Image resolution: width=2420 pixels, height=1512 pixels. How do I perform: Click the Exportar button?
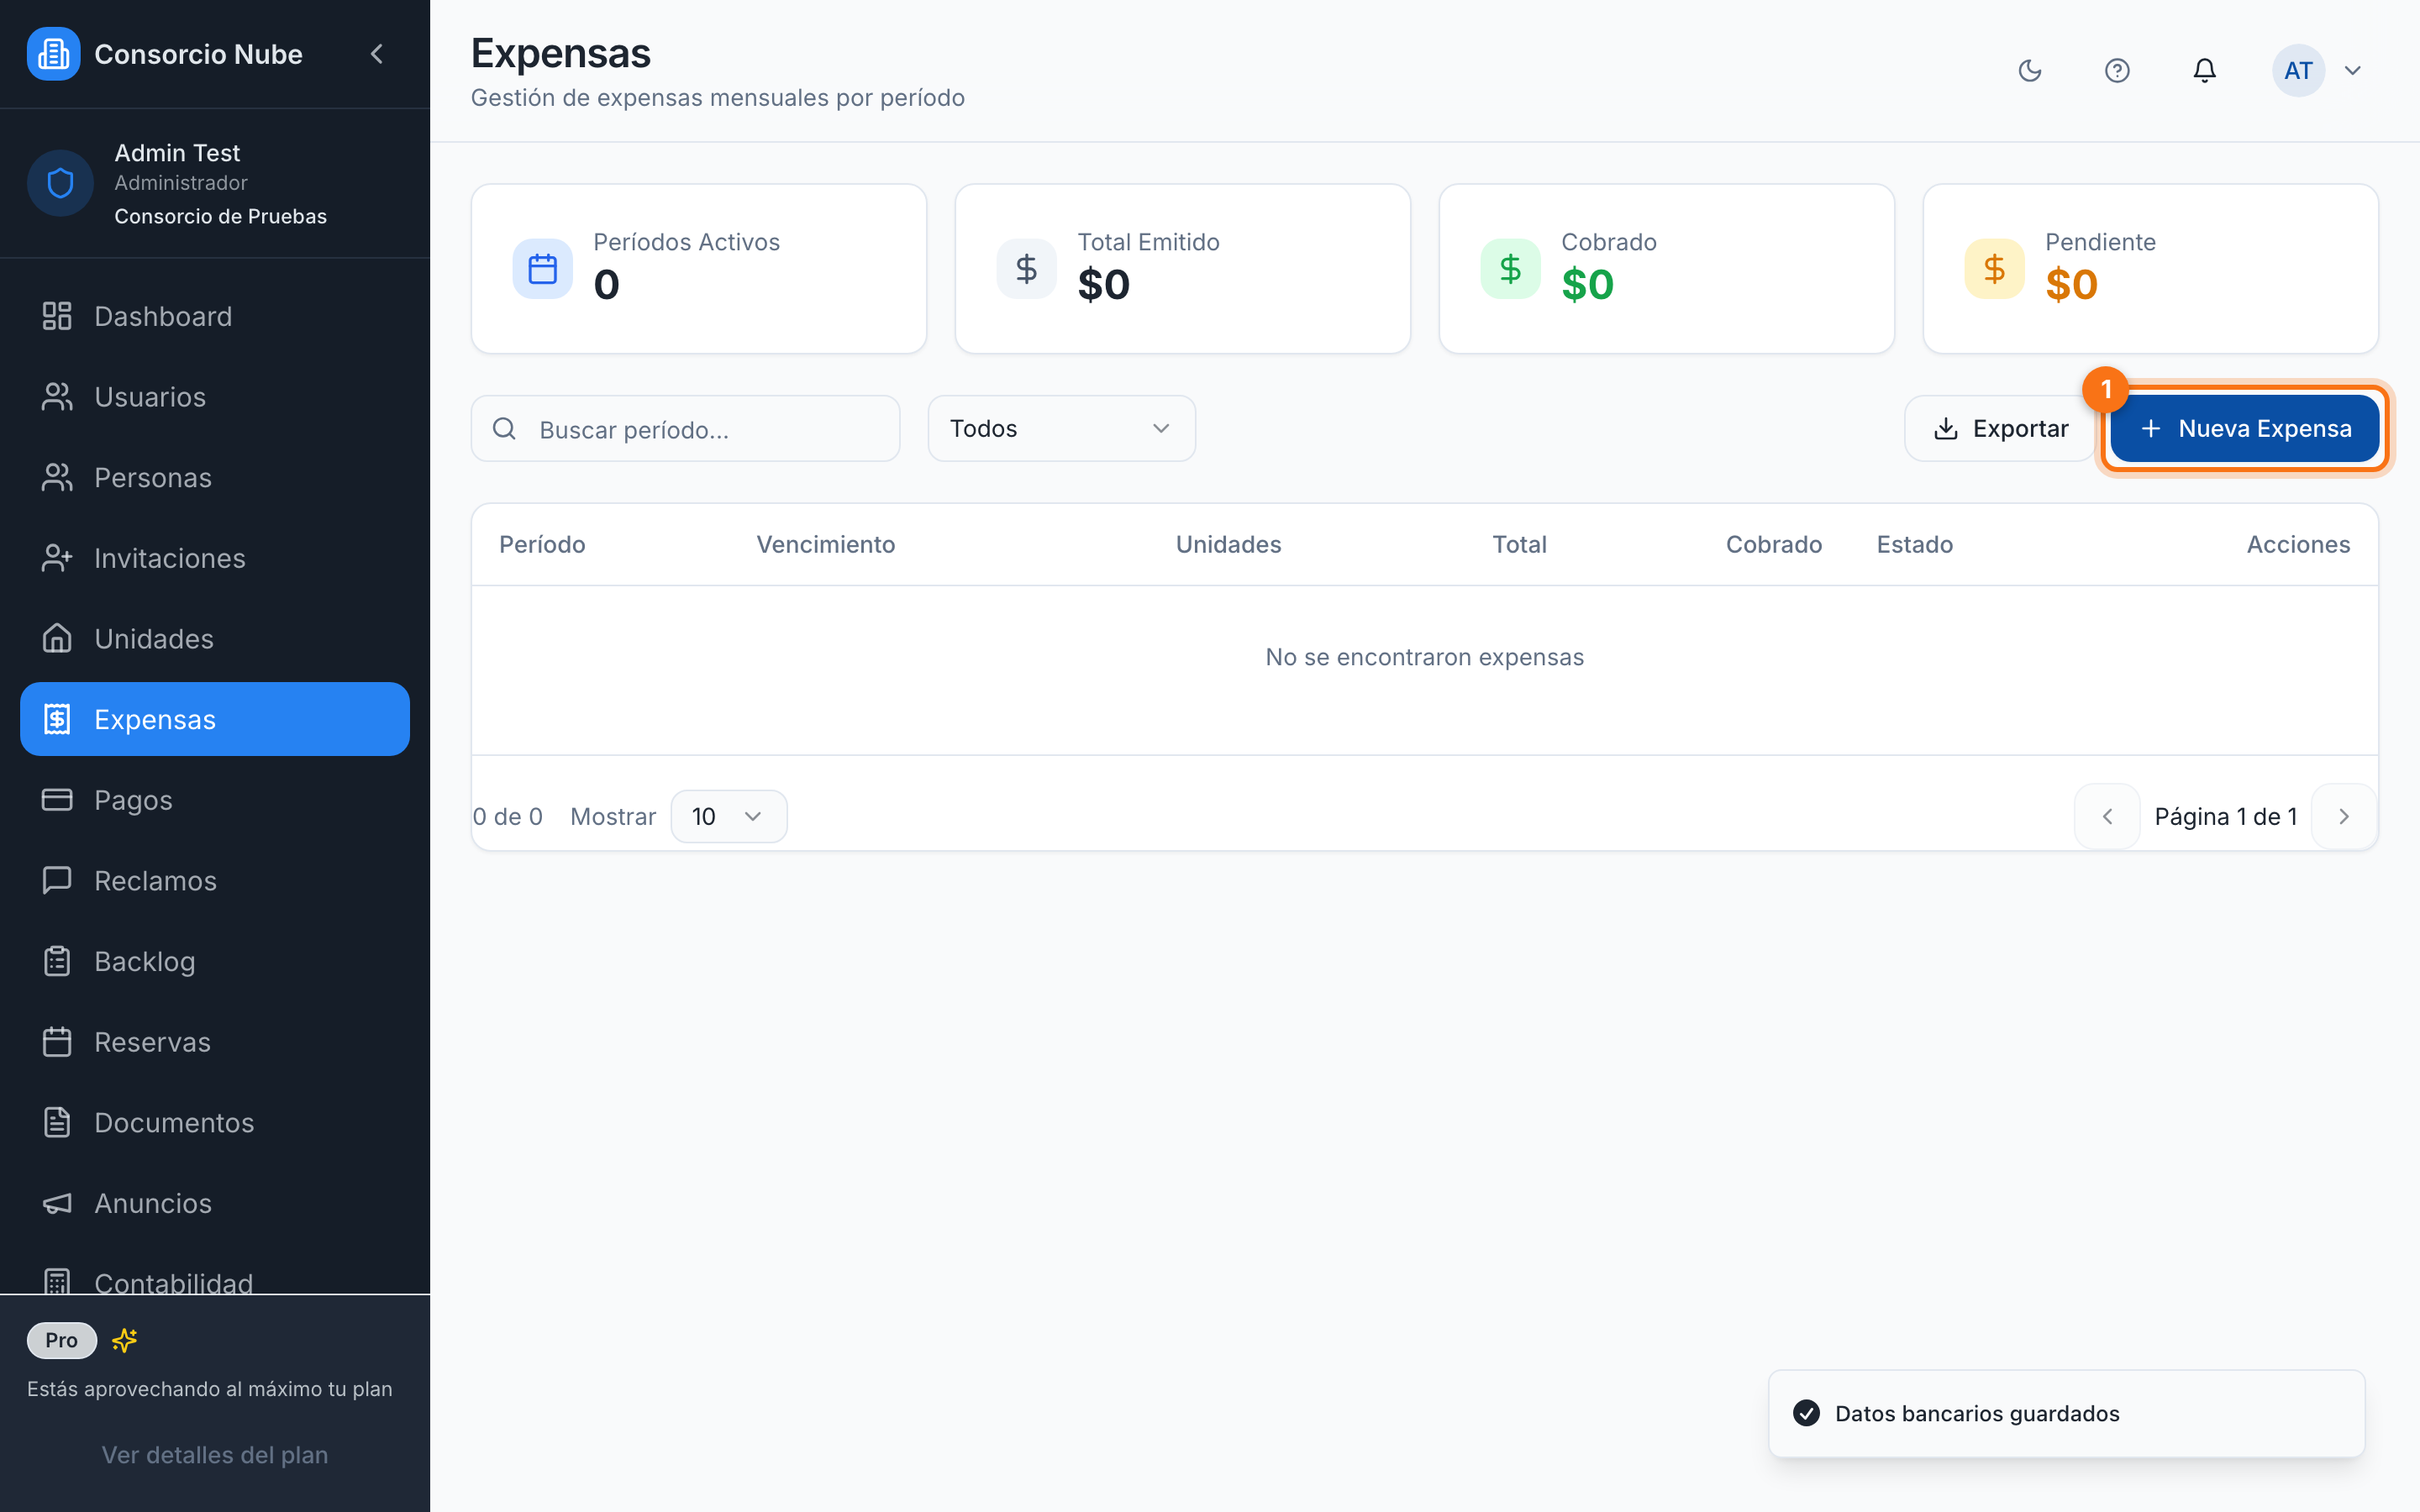2000,429
